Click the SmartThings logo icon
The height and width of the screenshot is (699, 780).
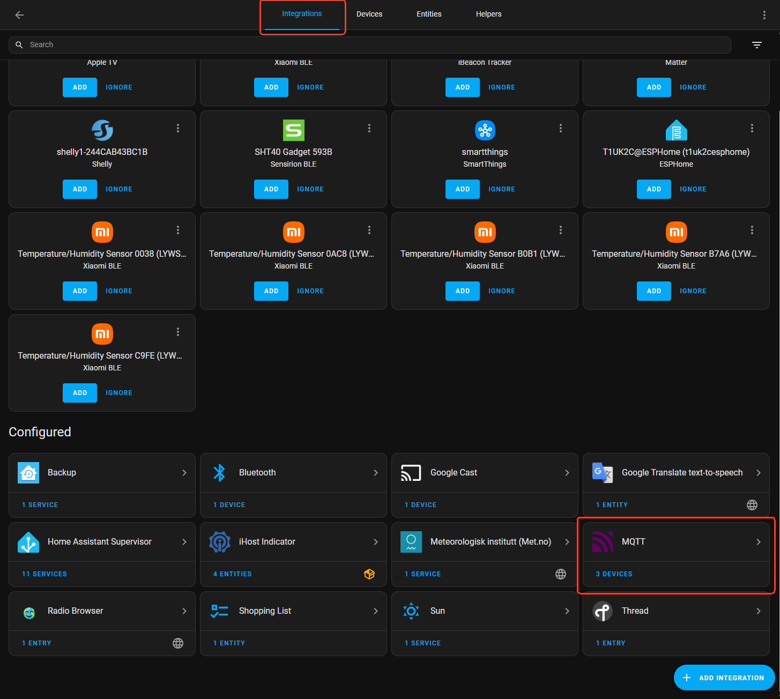click(x=485, y=130)
